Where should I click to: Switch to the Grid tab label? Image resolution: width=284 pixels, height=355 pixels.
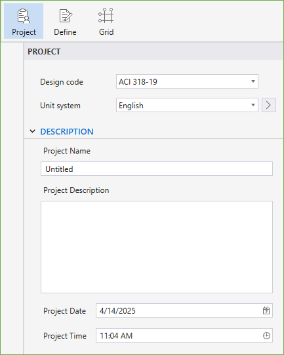[x=106, y=32]
